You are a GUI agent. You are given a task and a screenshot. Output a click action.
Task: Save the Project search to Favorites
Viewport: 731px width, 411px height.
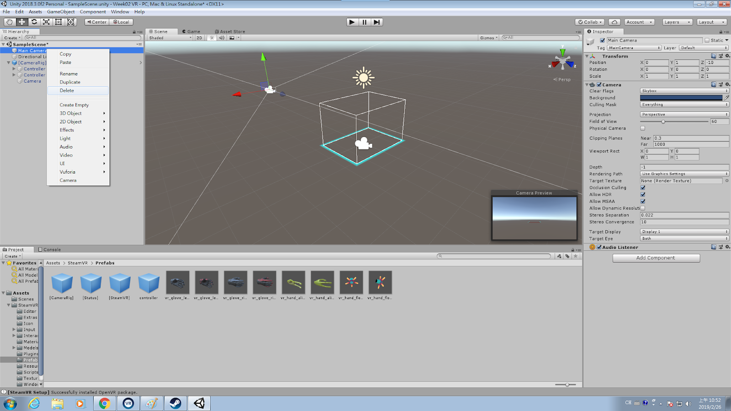[x=576, y=256]
